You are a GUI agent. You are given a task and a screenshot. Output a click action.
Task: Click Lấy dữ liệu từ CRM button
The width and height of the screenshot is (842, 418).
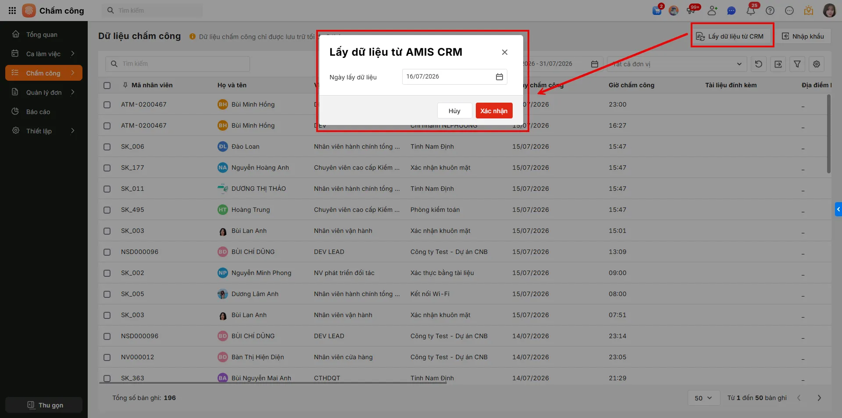click(730, 36)
